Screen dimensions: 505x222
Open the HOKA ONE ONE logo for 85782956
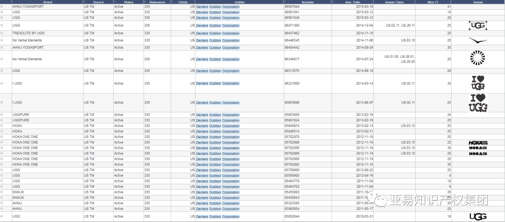pos(478,148)
